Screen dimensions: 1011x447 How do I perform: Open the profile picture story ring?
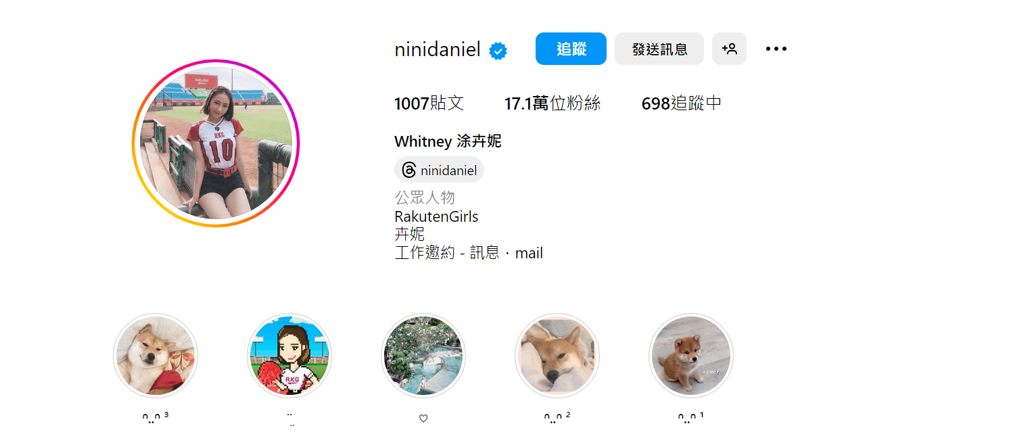pyautogui.click(x=216, y=143)
